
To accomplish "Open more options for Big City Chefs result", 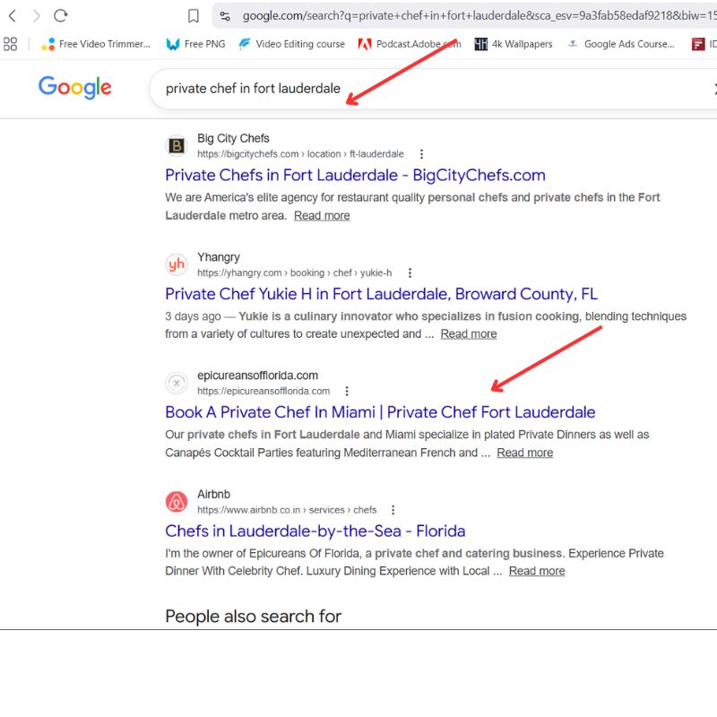I will tap(422, 154).
